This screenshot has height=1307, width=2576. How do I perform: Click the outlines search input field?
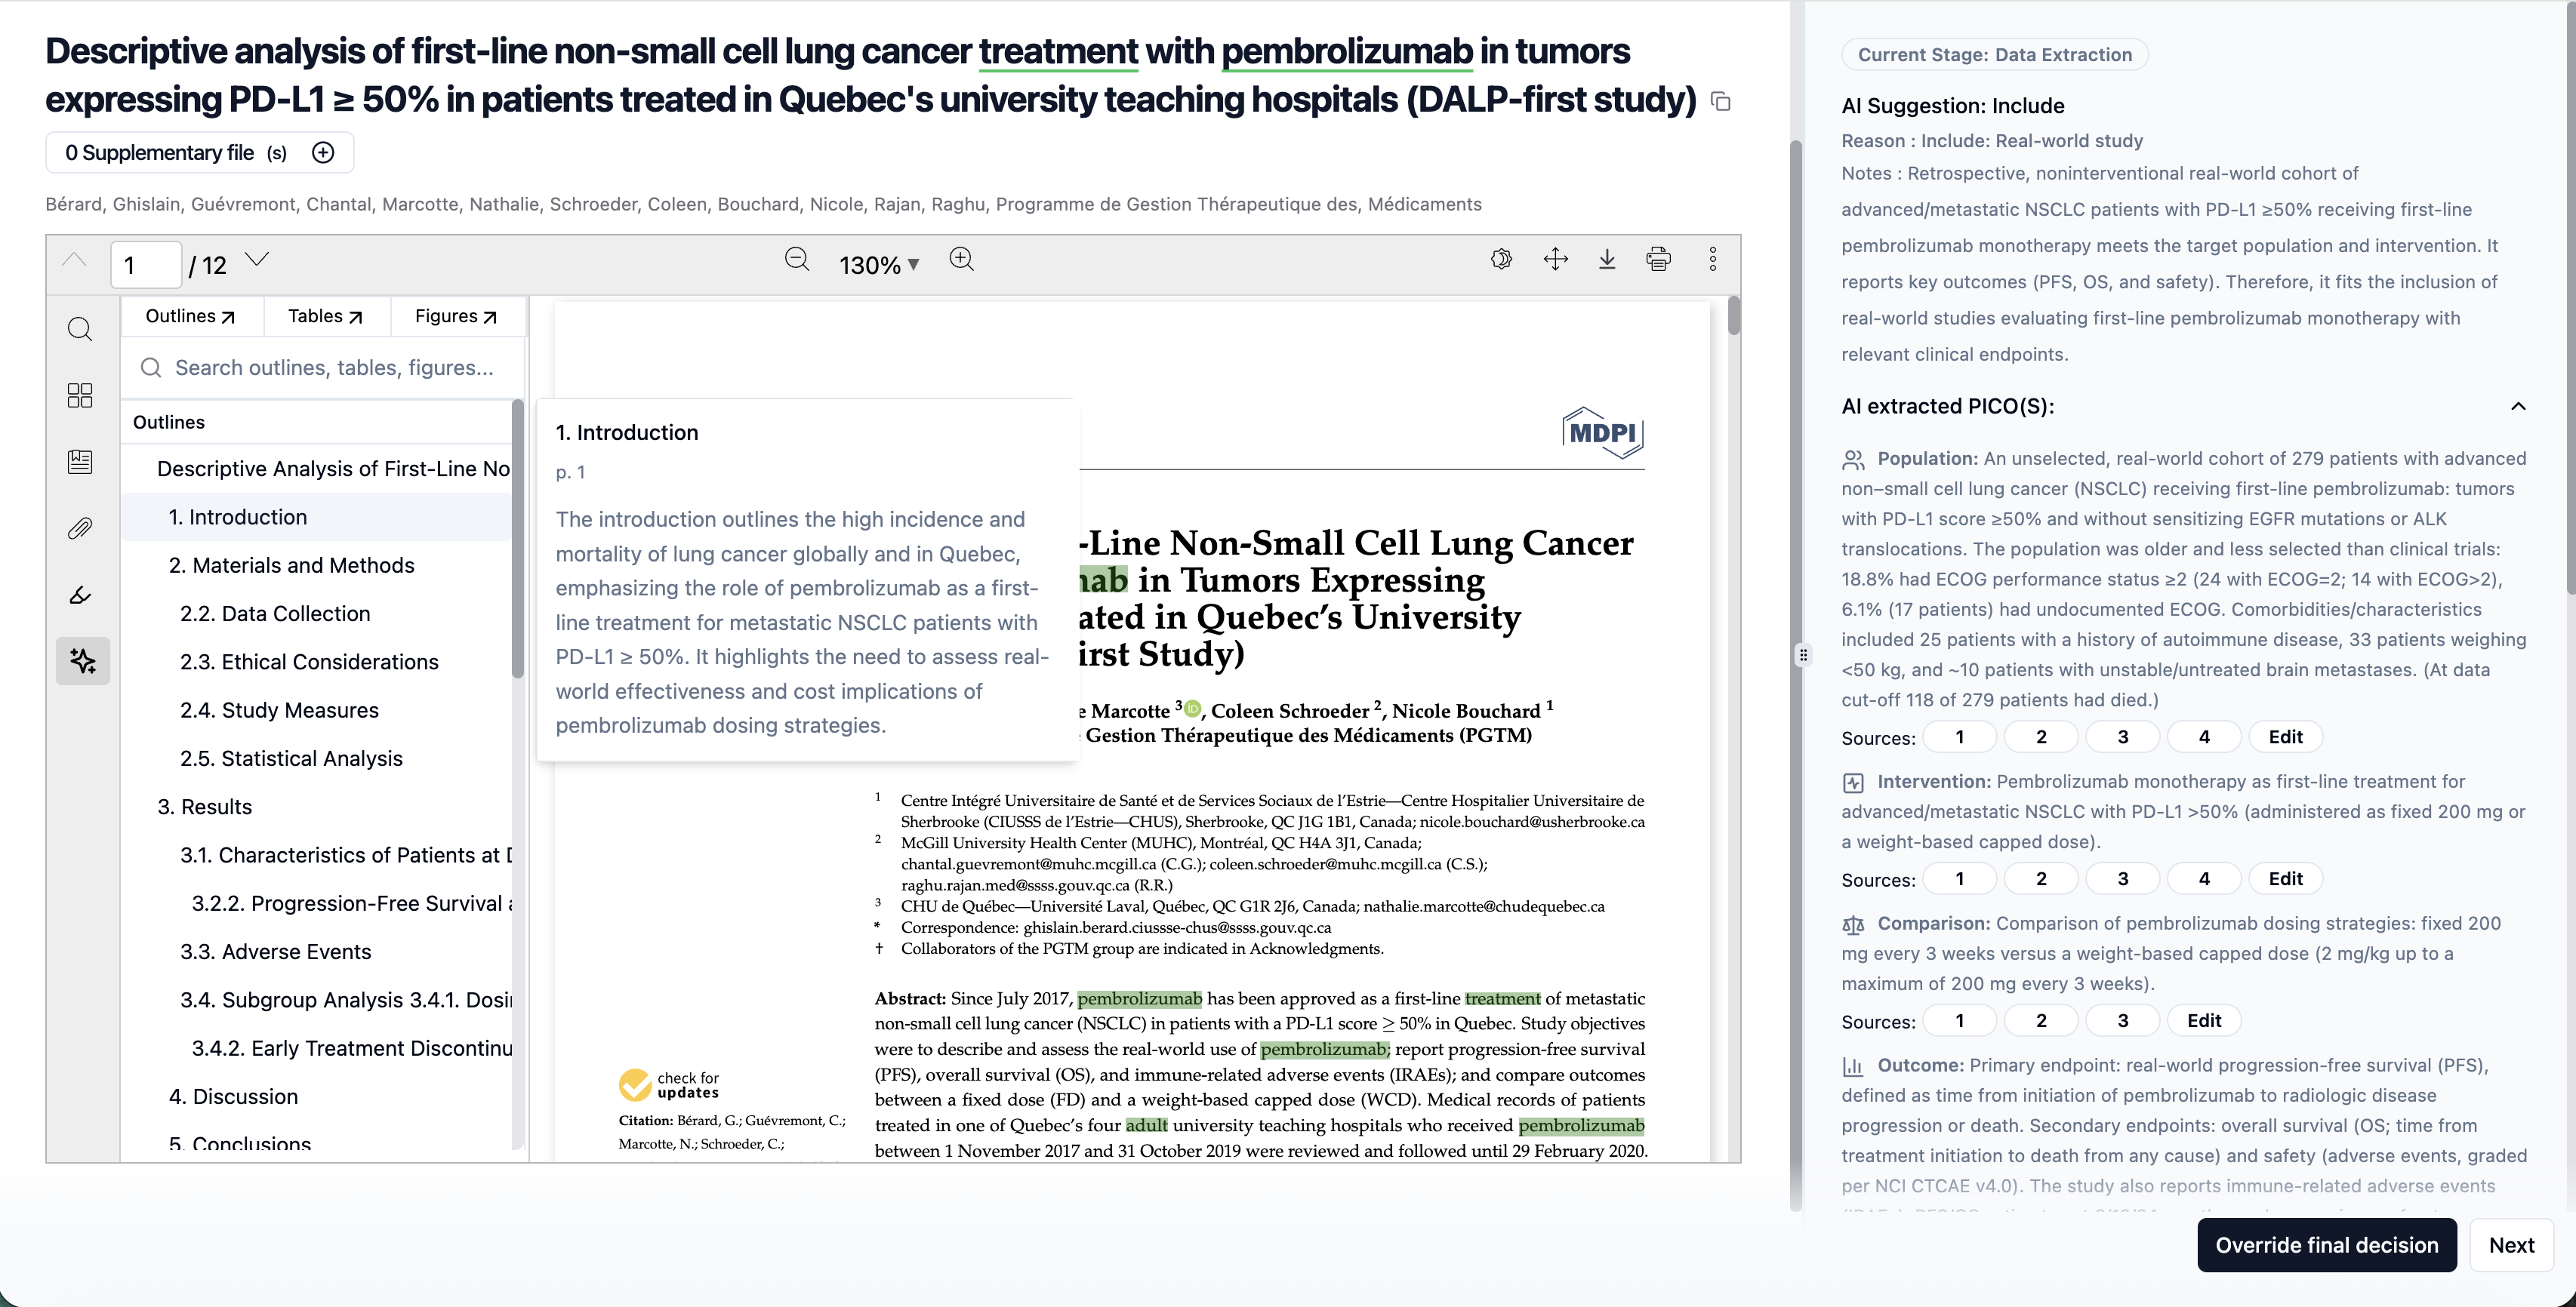[x=334, y=367]
